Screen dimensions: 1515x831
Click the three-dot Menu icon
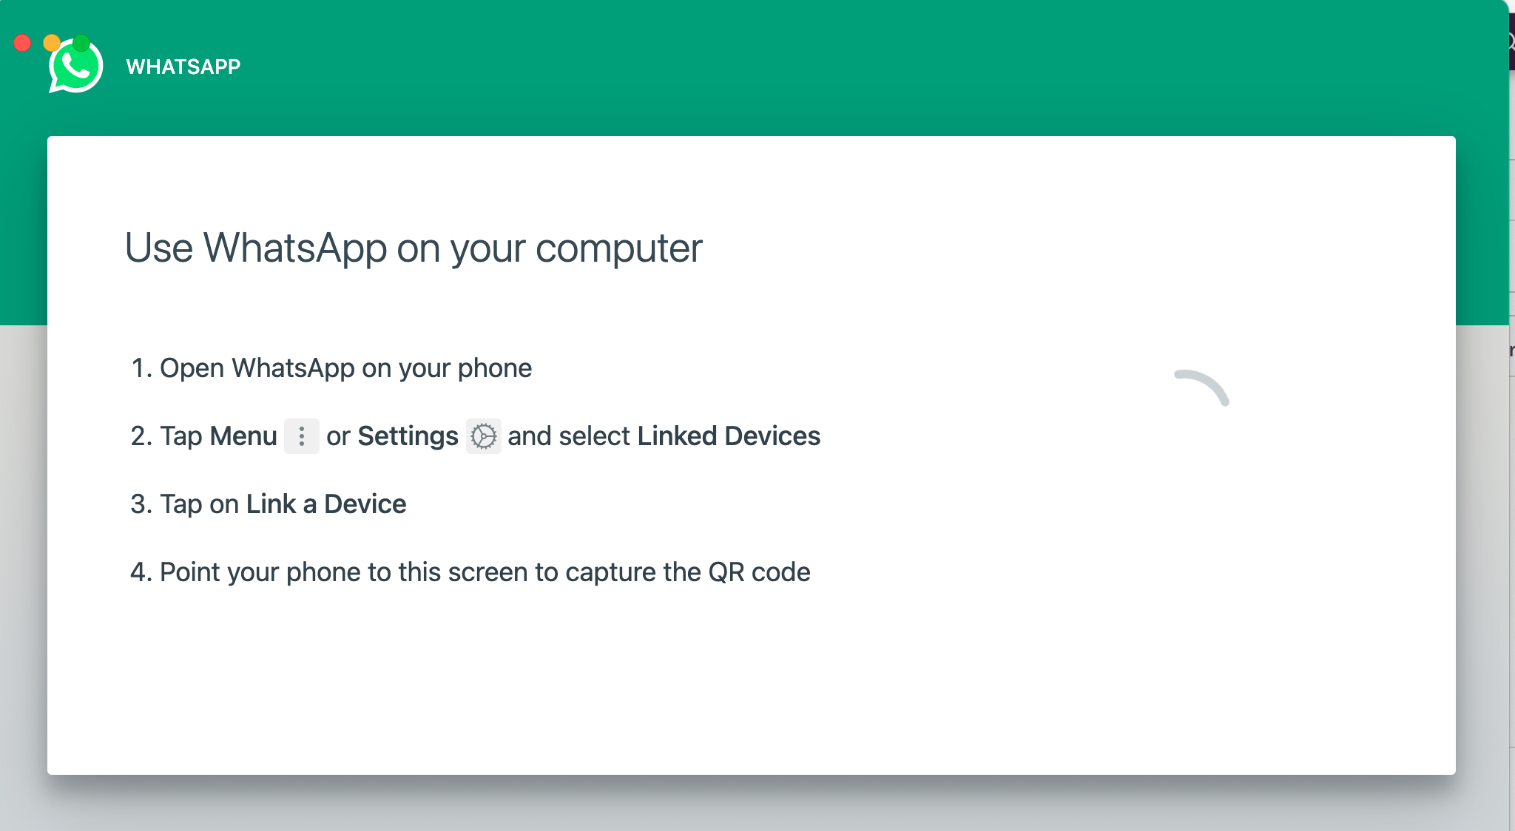click(x=302, y=436)
